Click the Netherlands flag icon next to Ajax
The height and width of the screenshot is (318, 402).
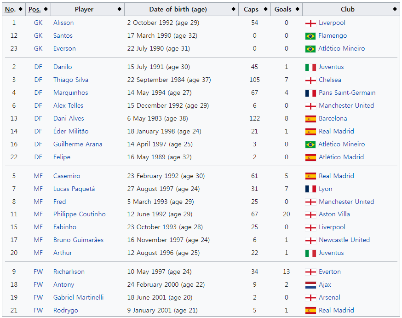pos(310,285)
